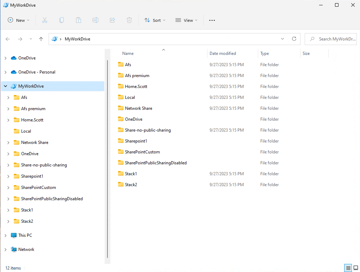
Task: Select the SharePointCustom folder in file list
Action: 142,152
